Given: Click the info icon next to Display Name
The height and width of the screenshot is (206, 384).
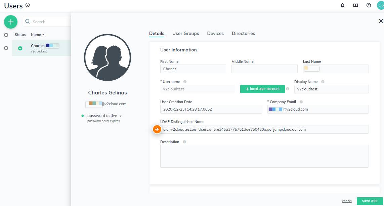Looking at the screenshot, I should [323, 82].
